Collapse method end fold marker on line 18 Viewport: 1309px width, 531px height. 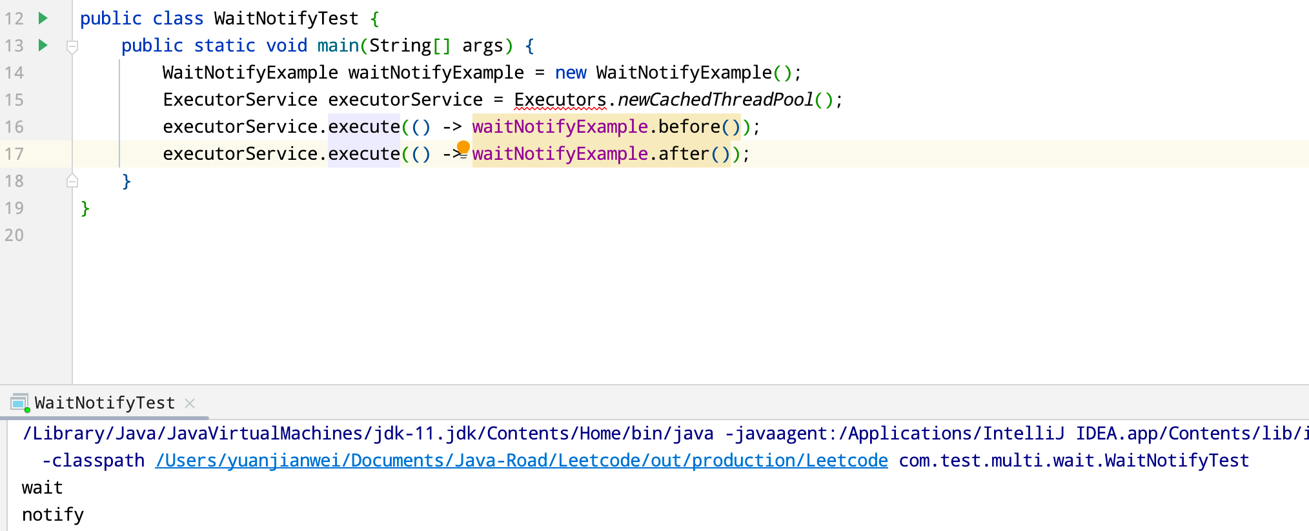(72, 181)
